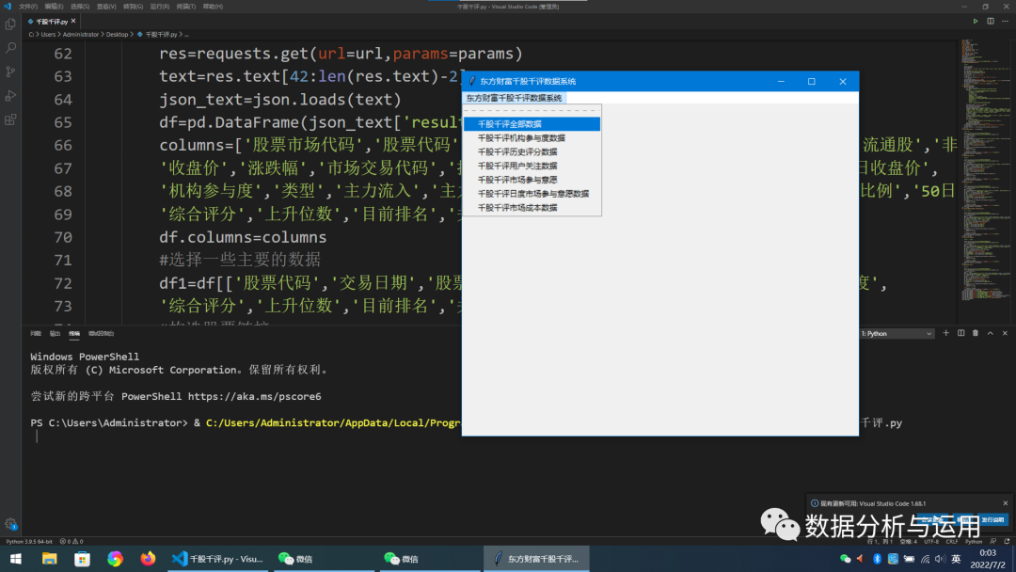Screen dimensions: 1016x572
Task: Open the 运行(R) menu in VS Code
Action: click(x=159, y=7)
